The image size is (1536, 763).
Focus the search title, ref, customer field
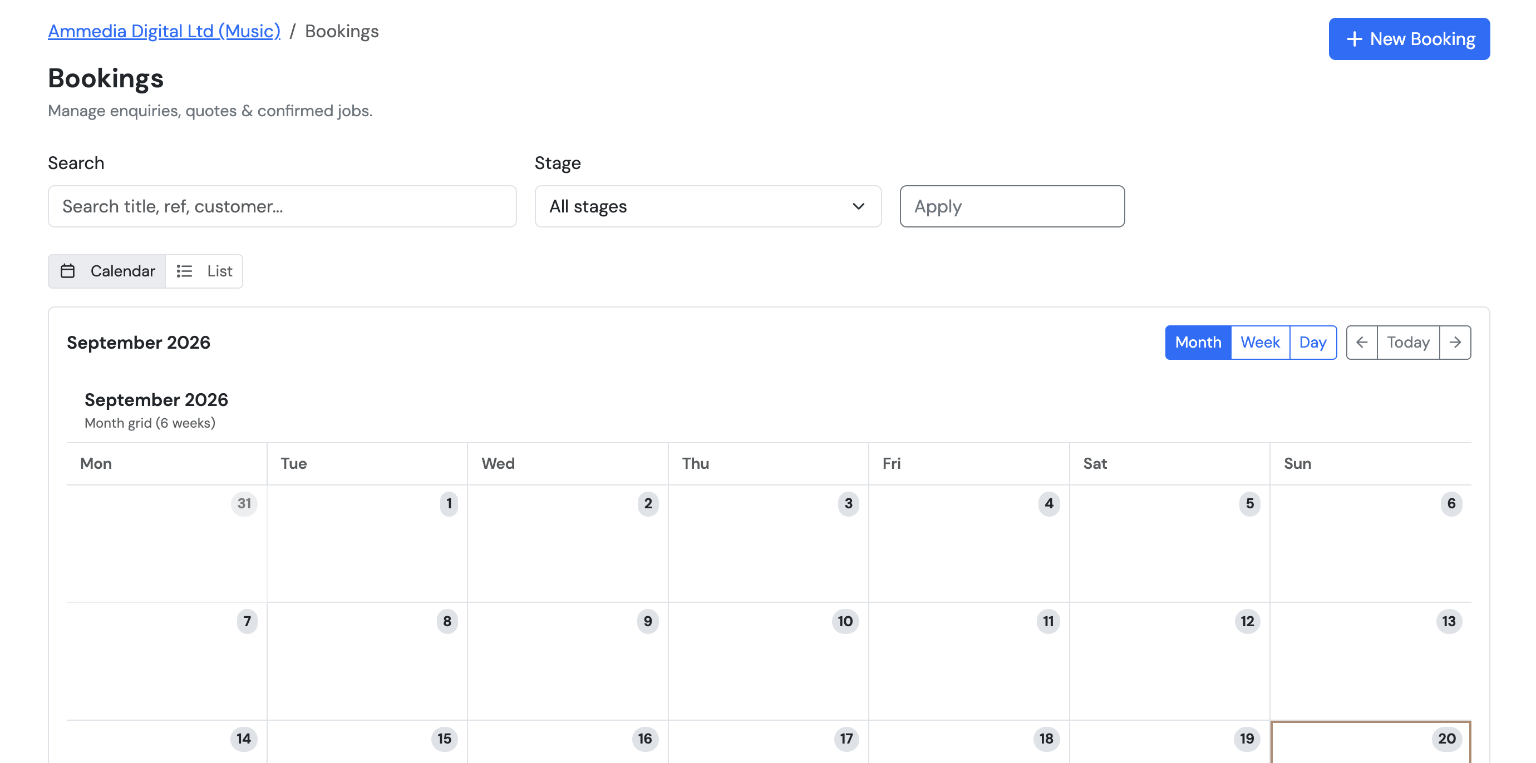coord(282,206)
